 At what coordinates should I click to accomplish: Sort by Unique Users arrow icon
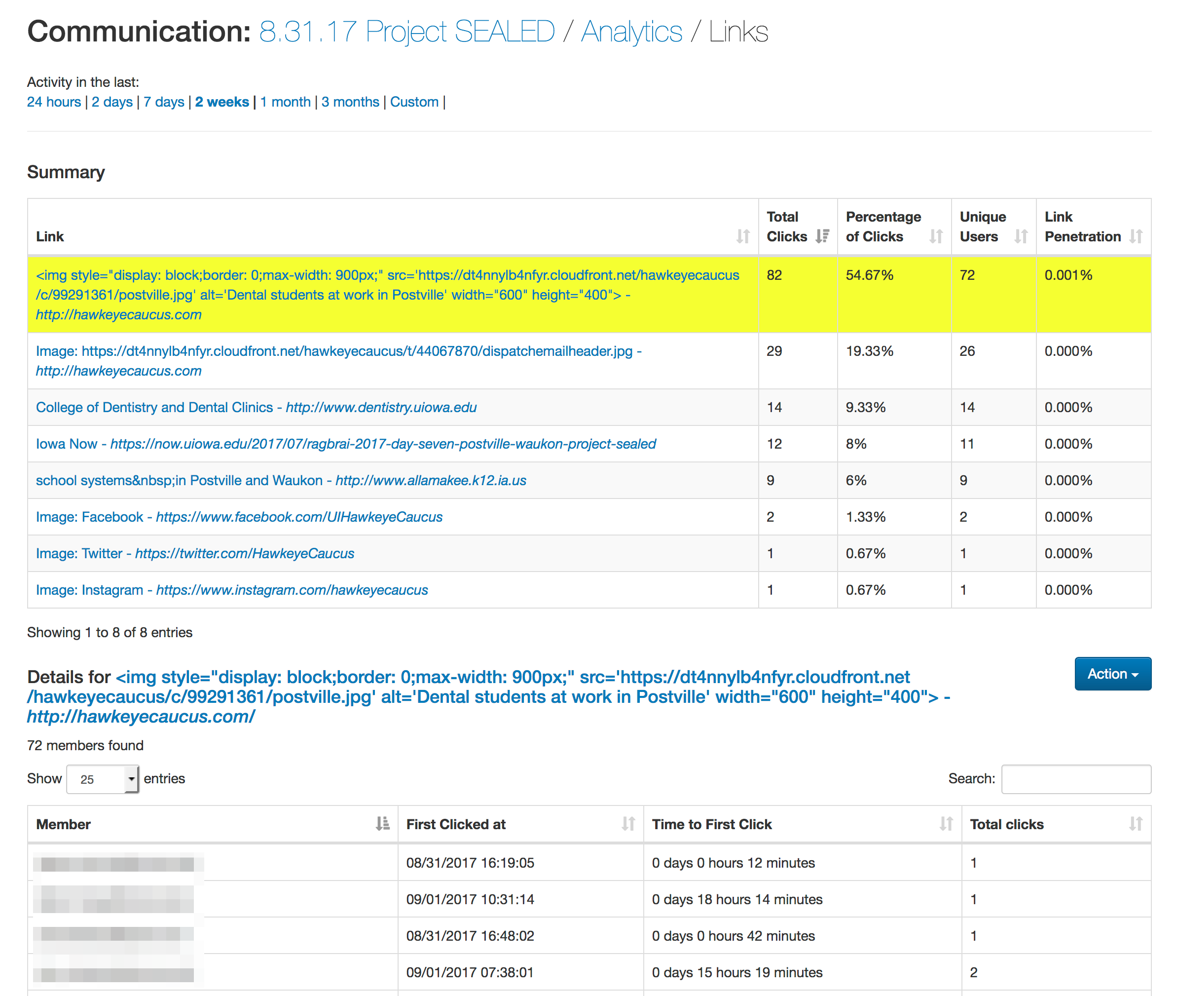[1020, 236]
